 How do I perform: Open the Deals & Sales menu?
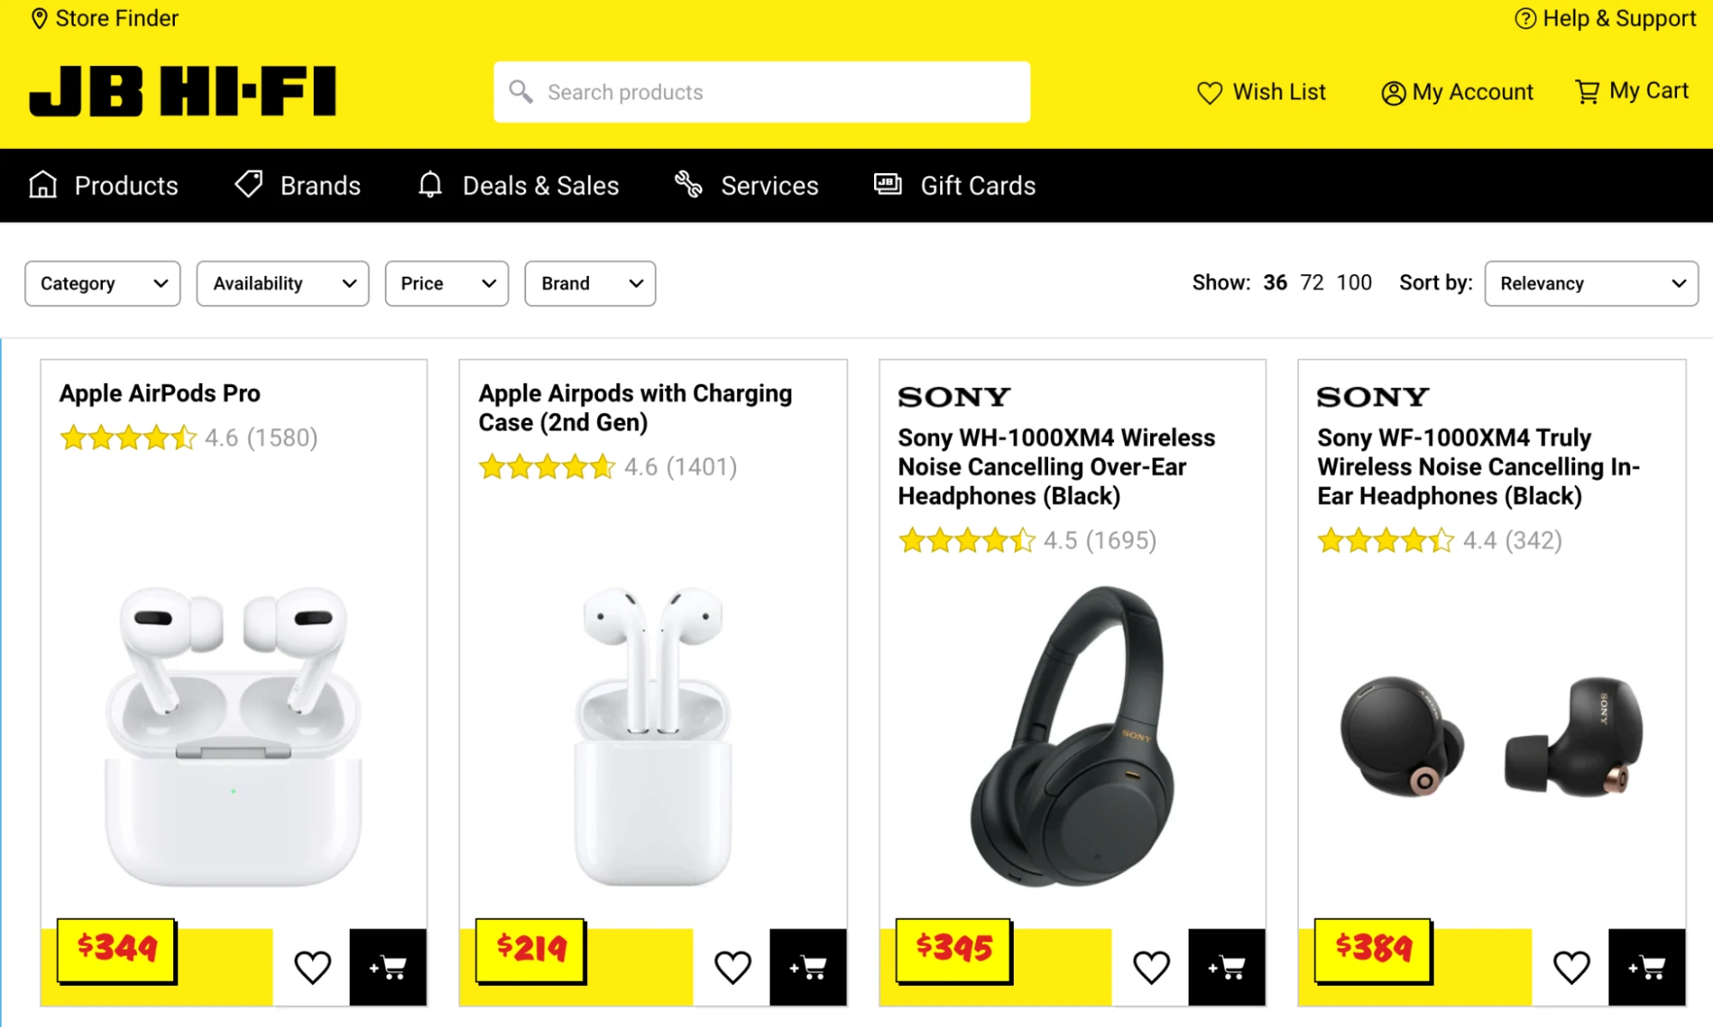click(518, 186)
